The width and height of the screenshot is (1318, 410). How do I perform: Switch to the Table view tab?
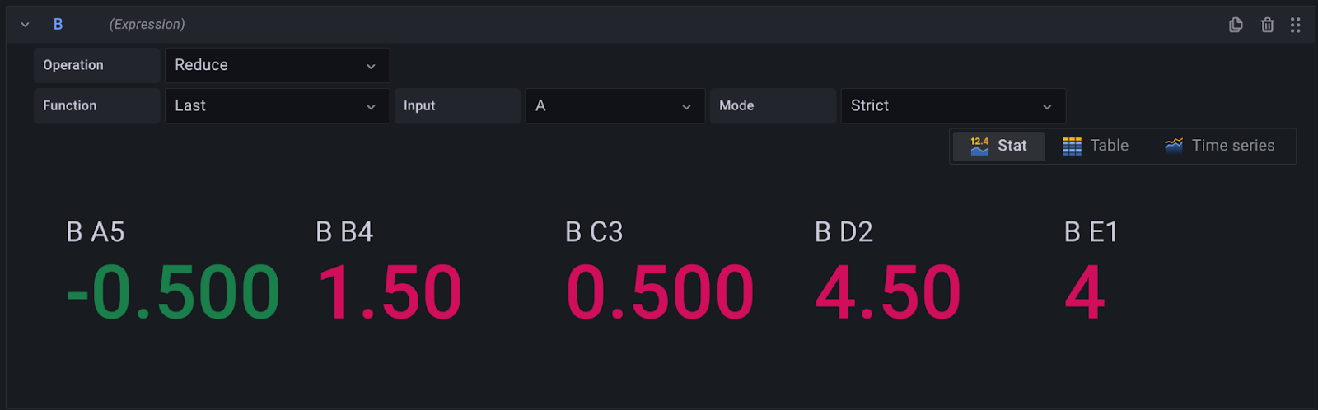tap(1096, 146)
